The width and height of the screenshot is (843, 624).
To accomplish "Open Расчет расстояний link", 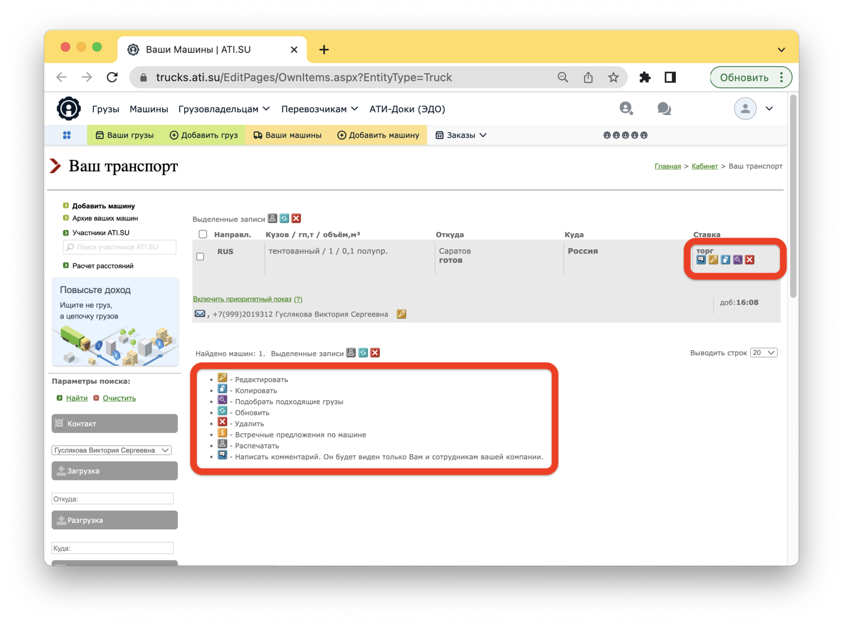I will [x=103, y=266].
